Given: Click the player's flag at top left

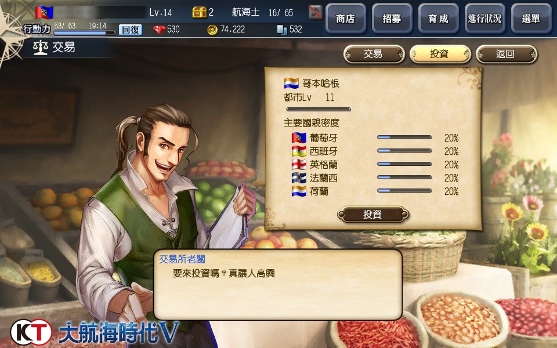Looking at the screenshot, I should 44,13.
